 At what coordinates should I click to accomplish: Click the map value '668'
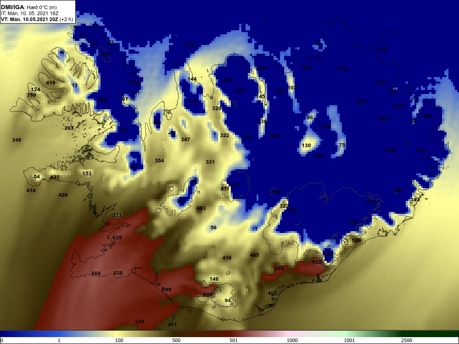96,273
